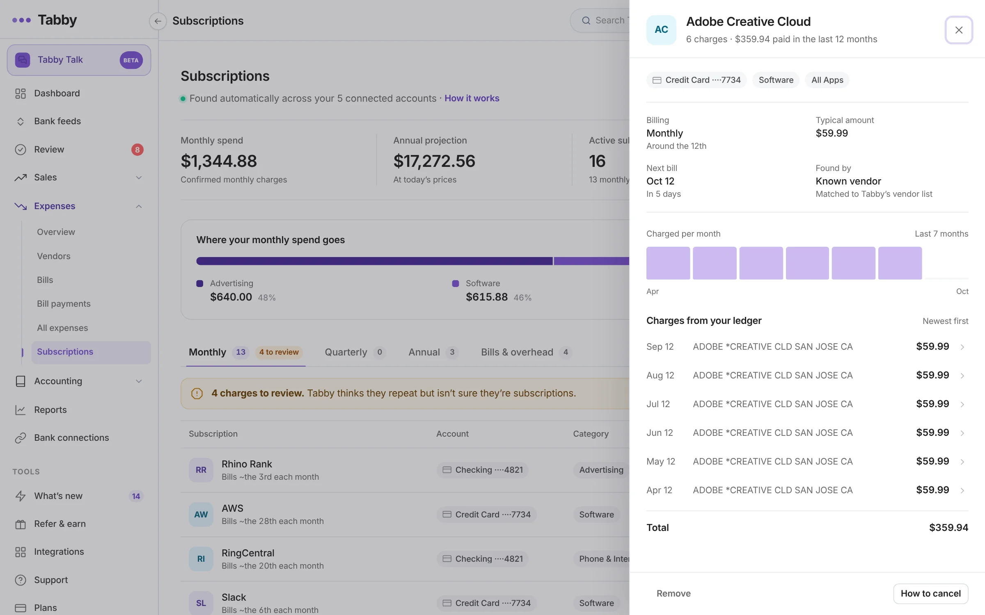Screen dimensions: 985x615
Task: Click the first charged-per-month bar for Apr
Action: [x=668, y=263]
